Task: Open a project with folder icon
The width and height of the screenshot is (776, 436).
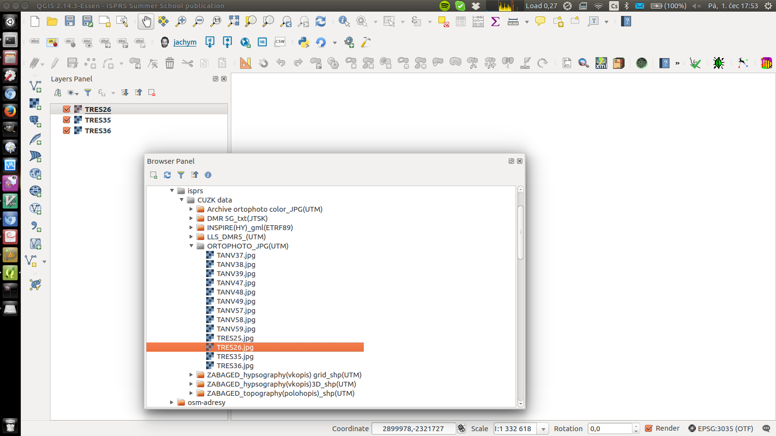Action: point(52,21)
